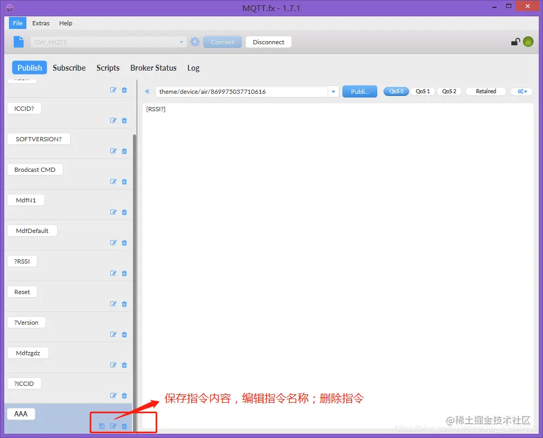The width and height of the screenshot is (543, 438).
Task: Open the publish options gears dropdown
Action: (522, 91)
